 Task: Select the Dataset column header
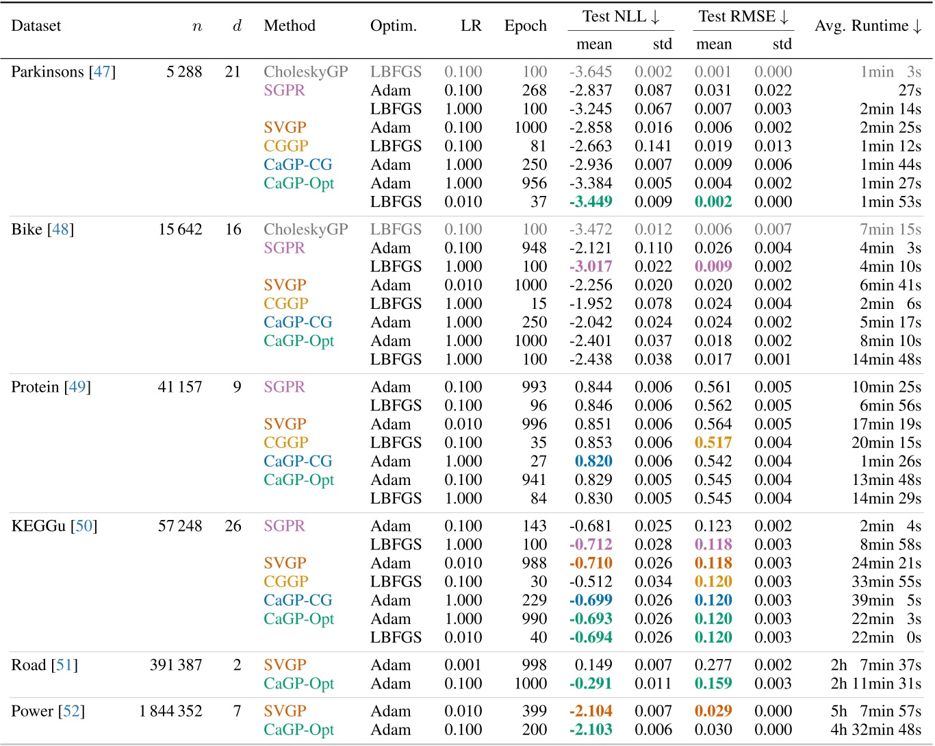pos(36,25)
